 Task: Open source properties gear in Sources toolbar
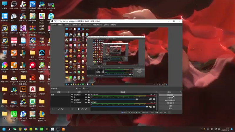pyautogui.click(x=78, y=109)
